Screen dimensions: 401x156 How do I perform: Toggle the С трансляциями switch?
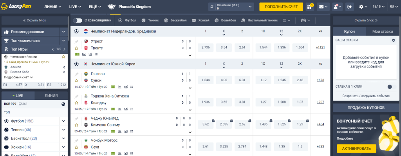(77, 20)
